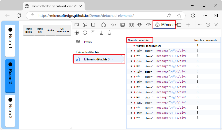Start recording a memory profile
The height and width of the screenshot is (130, 222).
pyautogui.click(x=77, y=33)
